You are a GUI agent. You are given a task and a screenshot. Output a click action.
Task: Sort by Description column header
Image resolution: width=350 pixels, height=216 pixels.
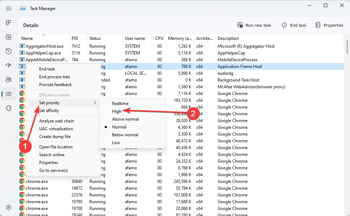(279, 38)
